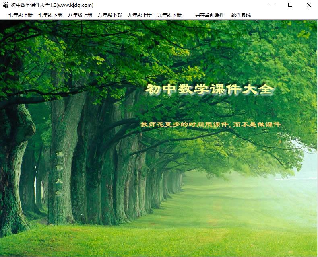Maximize the courseware window

click(x=290, y=5)
